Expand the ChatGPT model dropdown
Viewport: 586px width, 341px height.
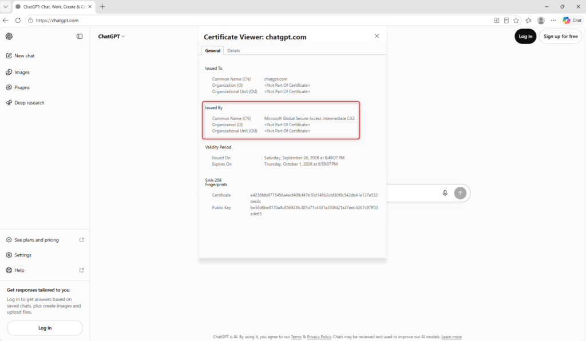pyautogui.click(x=112, y=36)
